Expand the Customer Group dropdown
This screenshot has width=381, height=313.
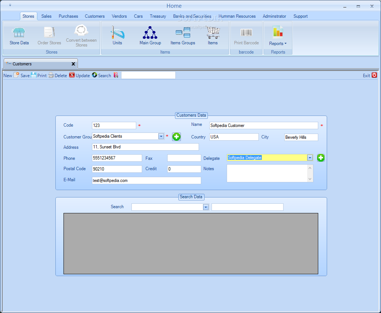[161, 136]
